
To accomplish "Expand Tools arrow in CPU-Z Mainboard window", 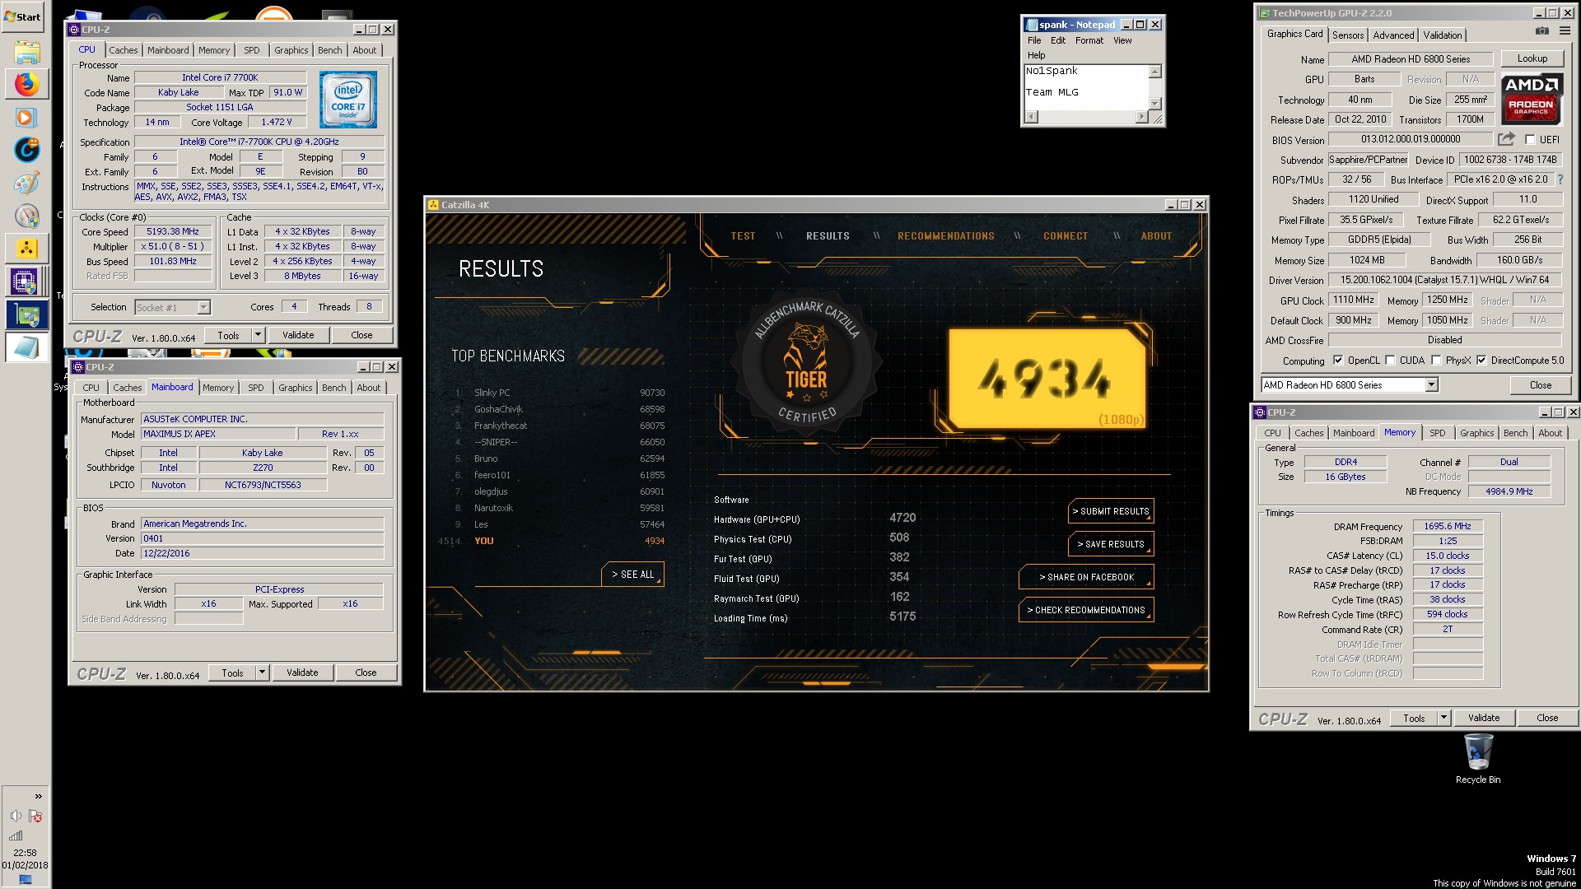I will 262,673.
